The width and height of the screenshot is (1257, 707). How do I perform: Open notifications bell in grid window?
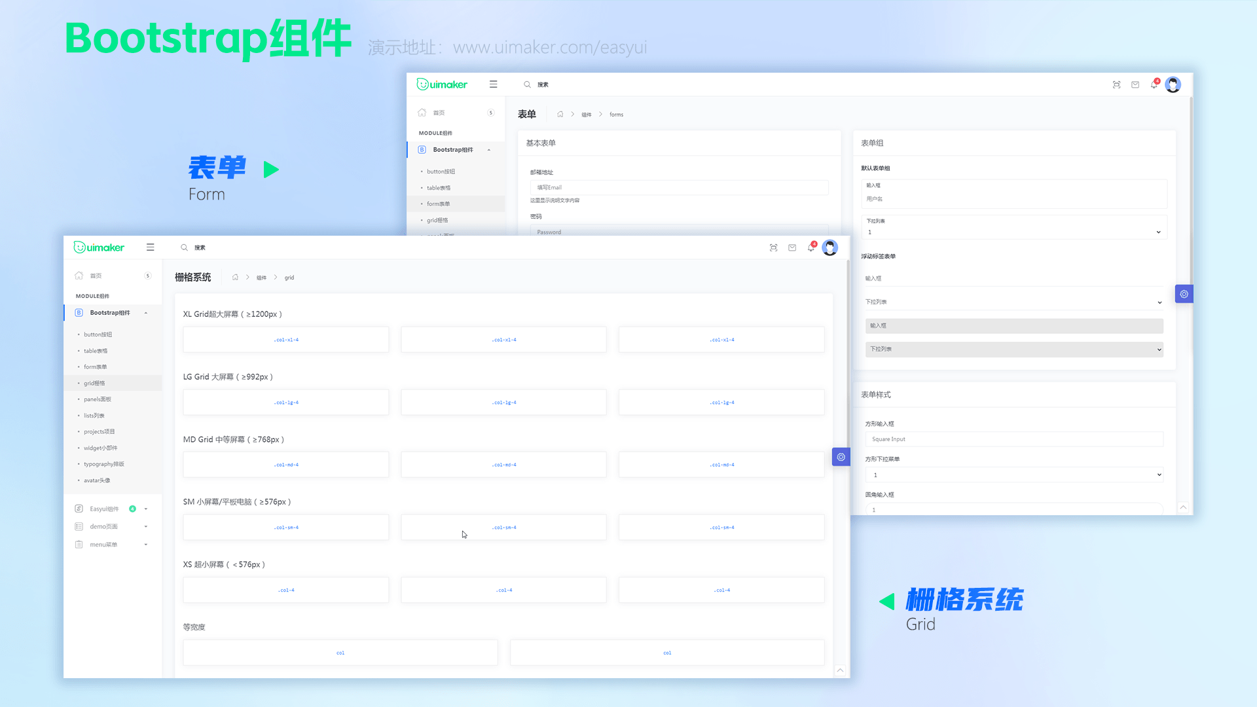coord(811,247)
